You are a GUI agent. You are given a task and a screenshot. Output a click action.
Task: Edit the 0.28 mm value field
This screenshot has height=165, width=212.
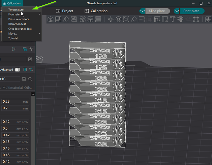15,102
